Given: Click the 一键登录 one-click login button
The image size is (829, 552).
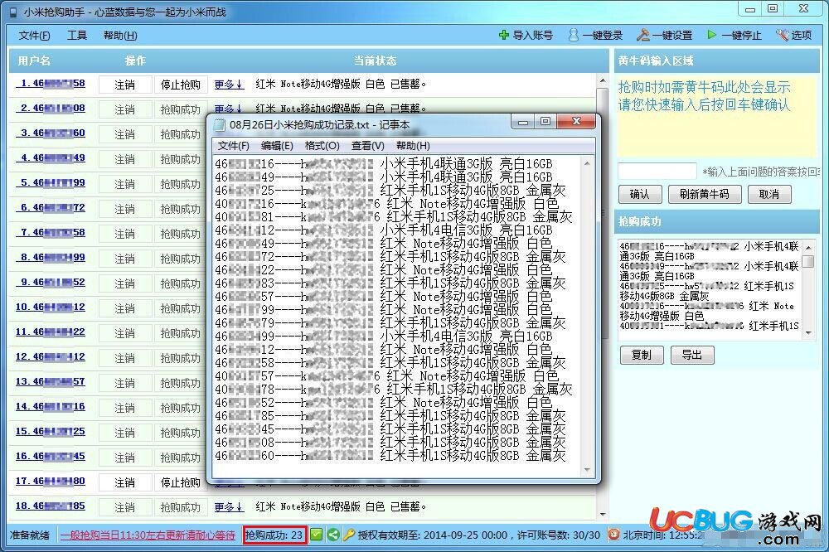Looking at the screenshot, I should point(595,36).
